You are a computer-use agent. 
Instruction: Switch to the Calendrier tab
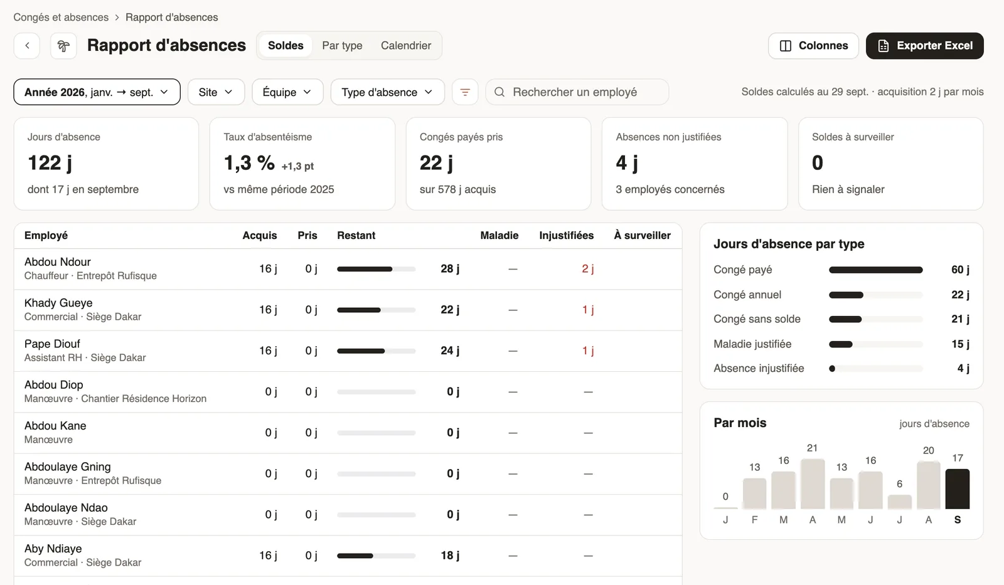[x=406, y=46]
